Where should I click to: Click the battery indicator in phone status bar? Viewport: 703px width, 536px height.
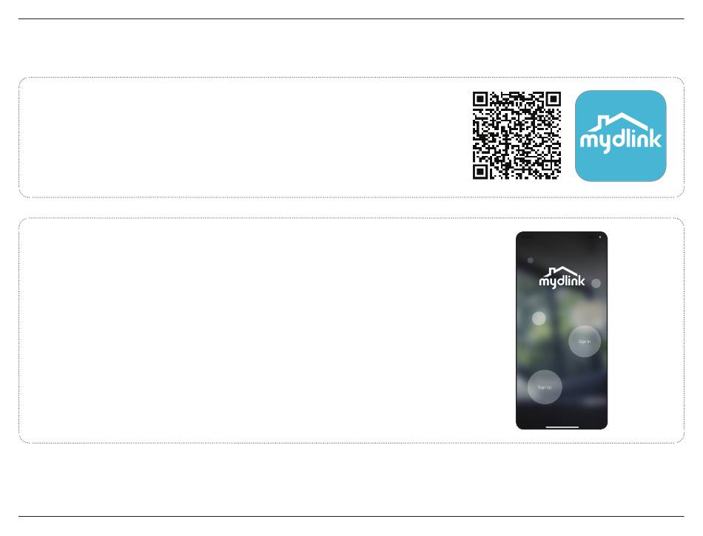600,237
